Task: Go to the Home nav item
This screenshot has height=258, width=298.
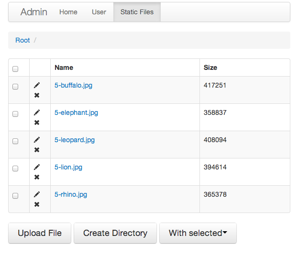Action: pyautogui.click(x=68, y=12)
